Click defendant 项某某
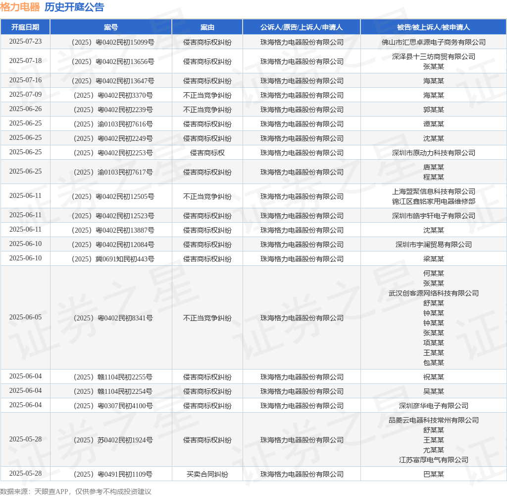 click(x=434, y=343)
